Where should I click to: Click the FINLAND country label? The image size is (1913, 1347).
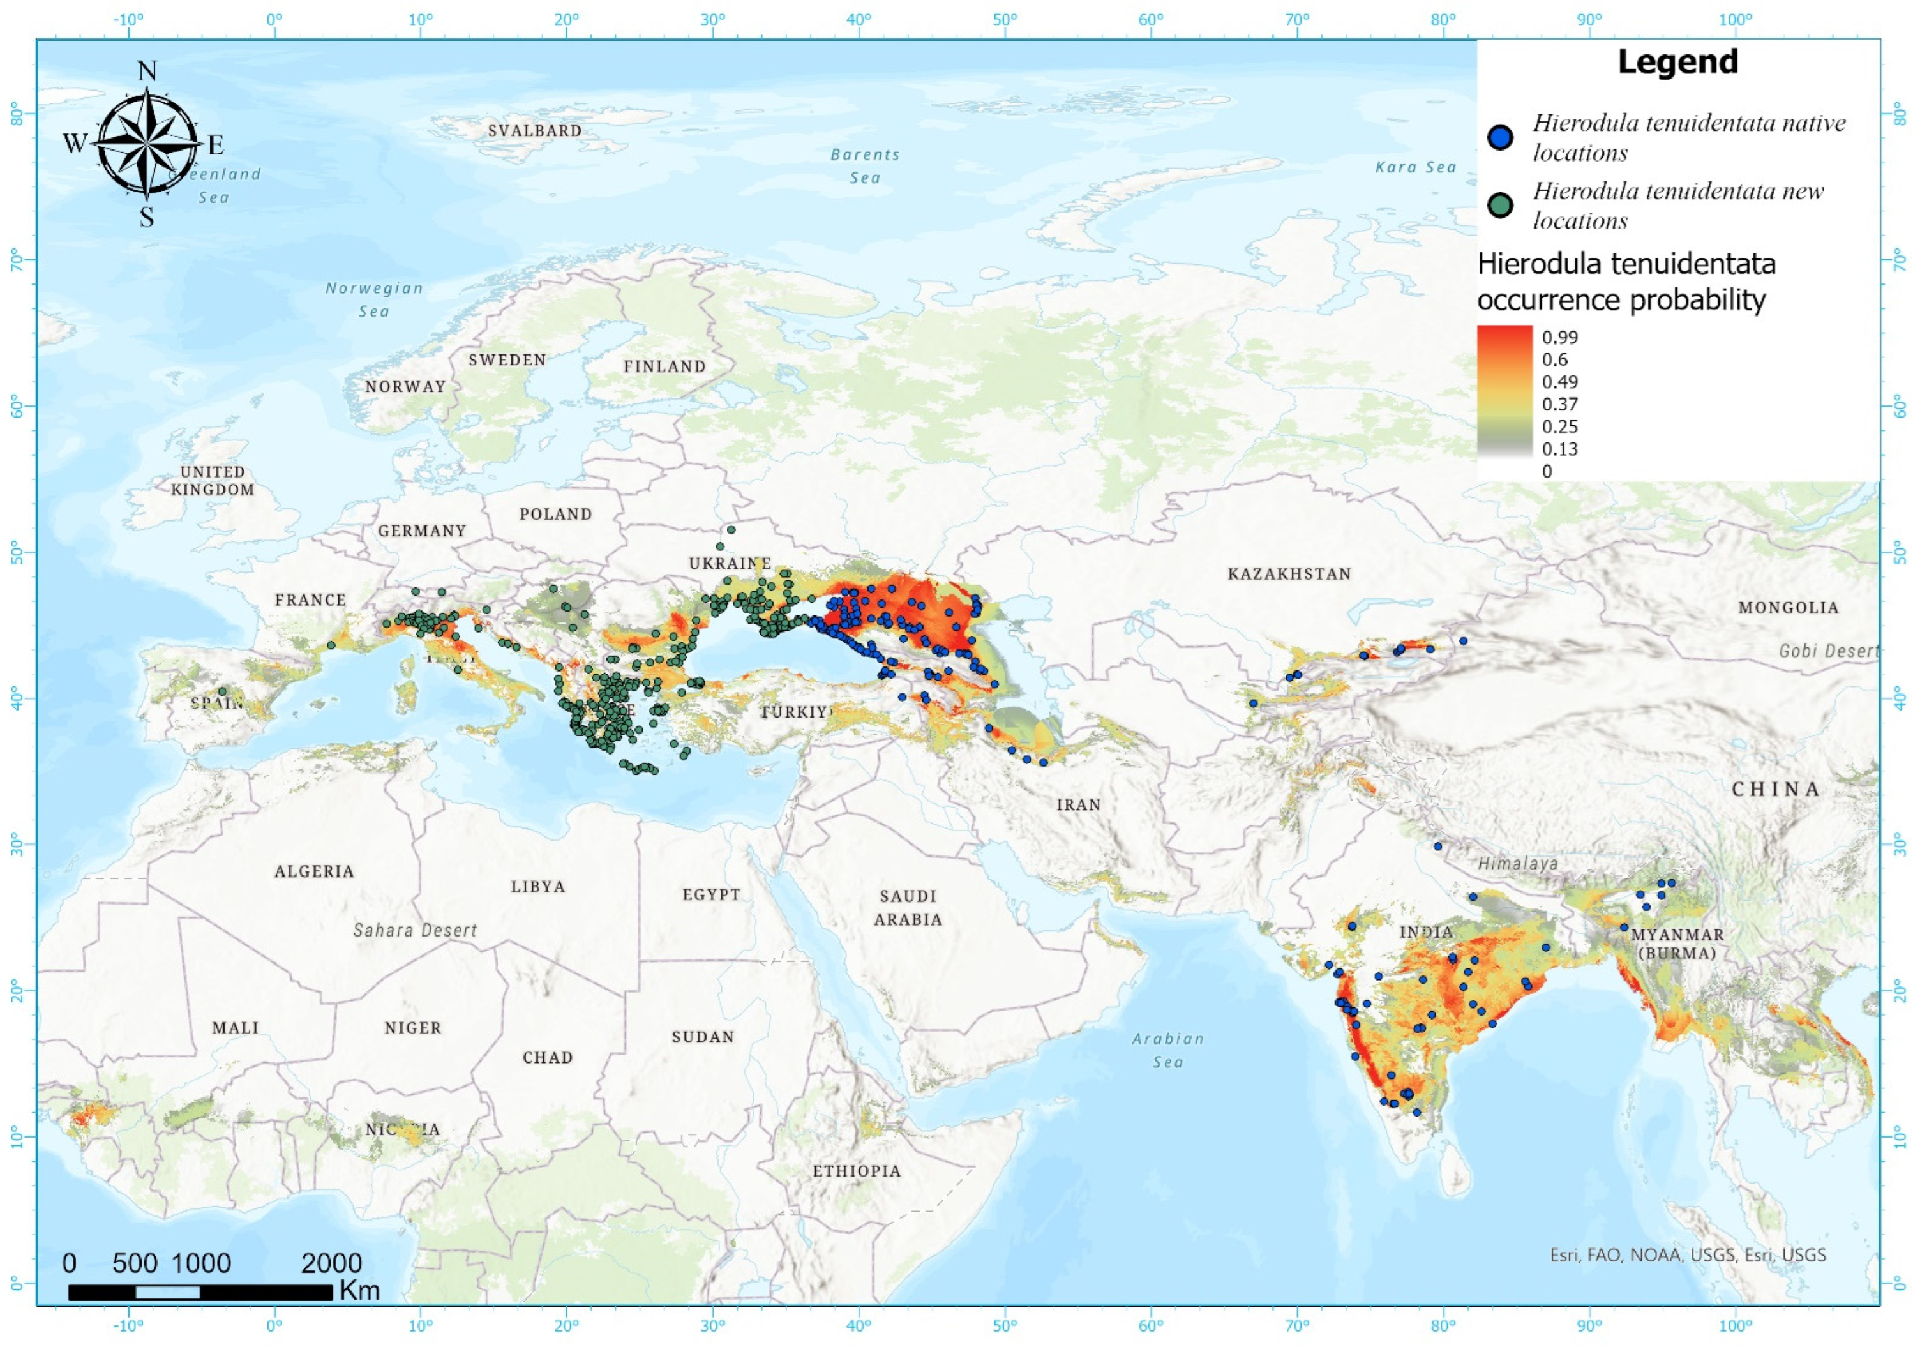(x=664, y=366)
